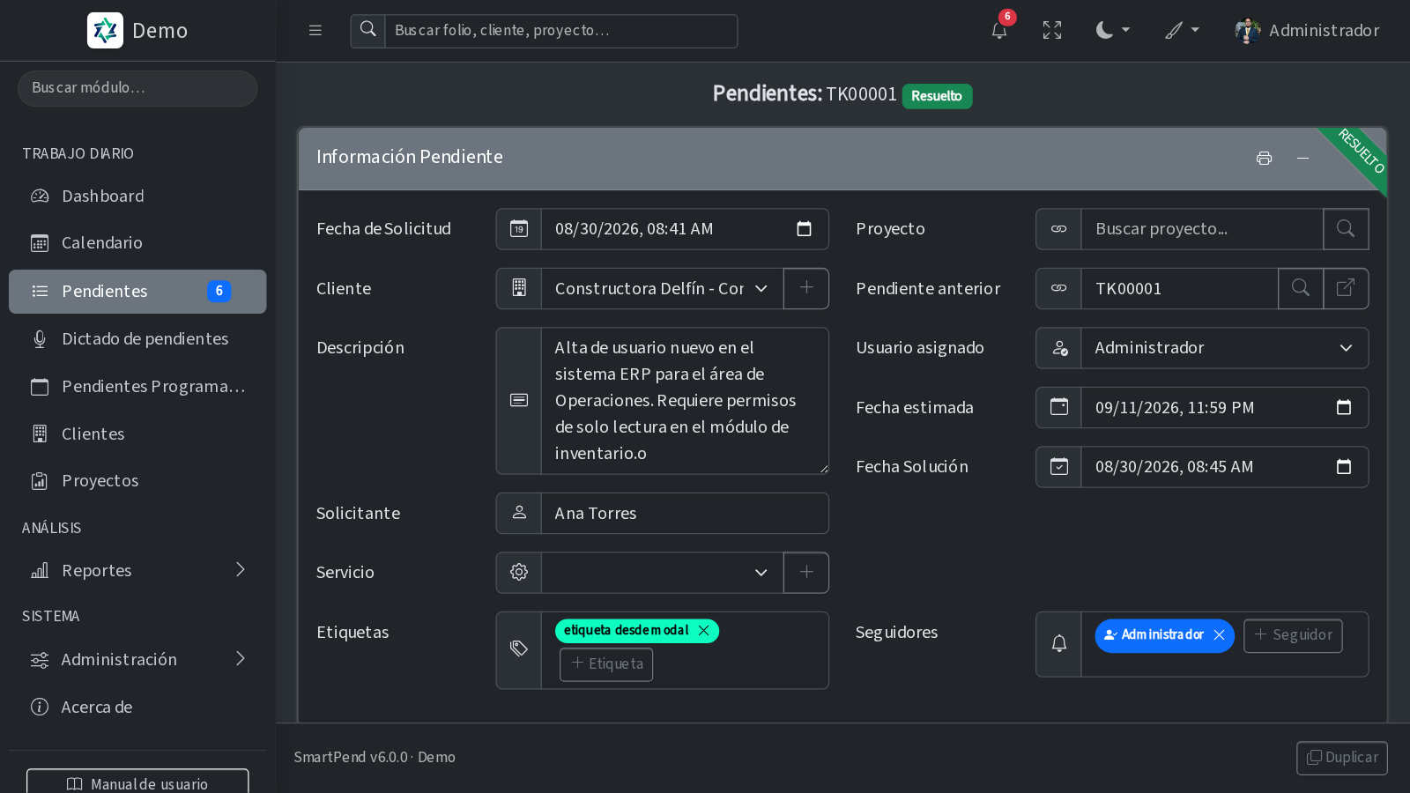Collapse the Información Pendiente panel
1410x793 pixels.
[1302, 158]
